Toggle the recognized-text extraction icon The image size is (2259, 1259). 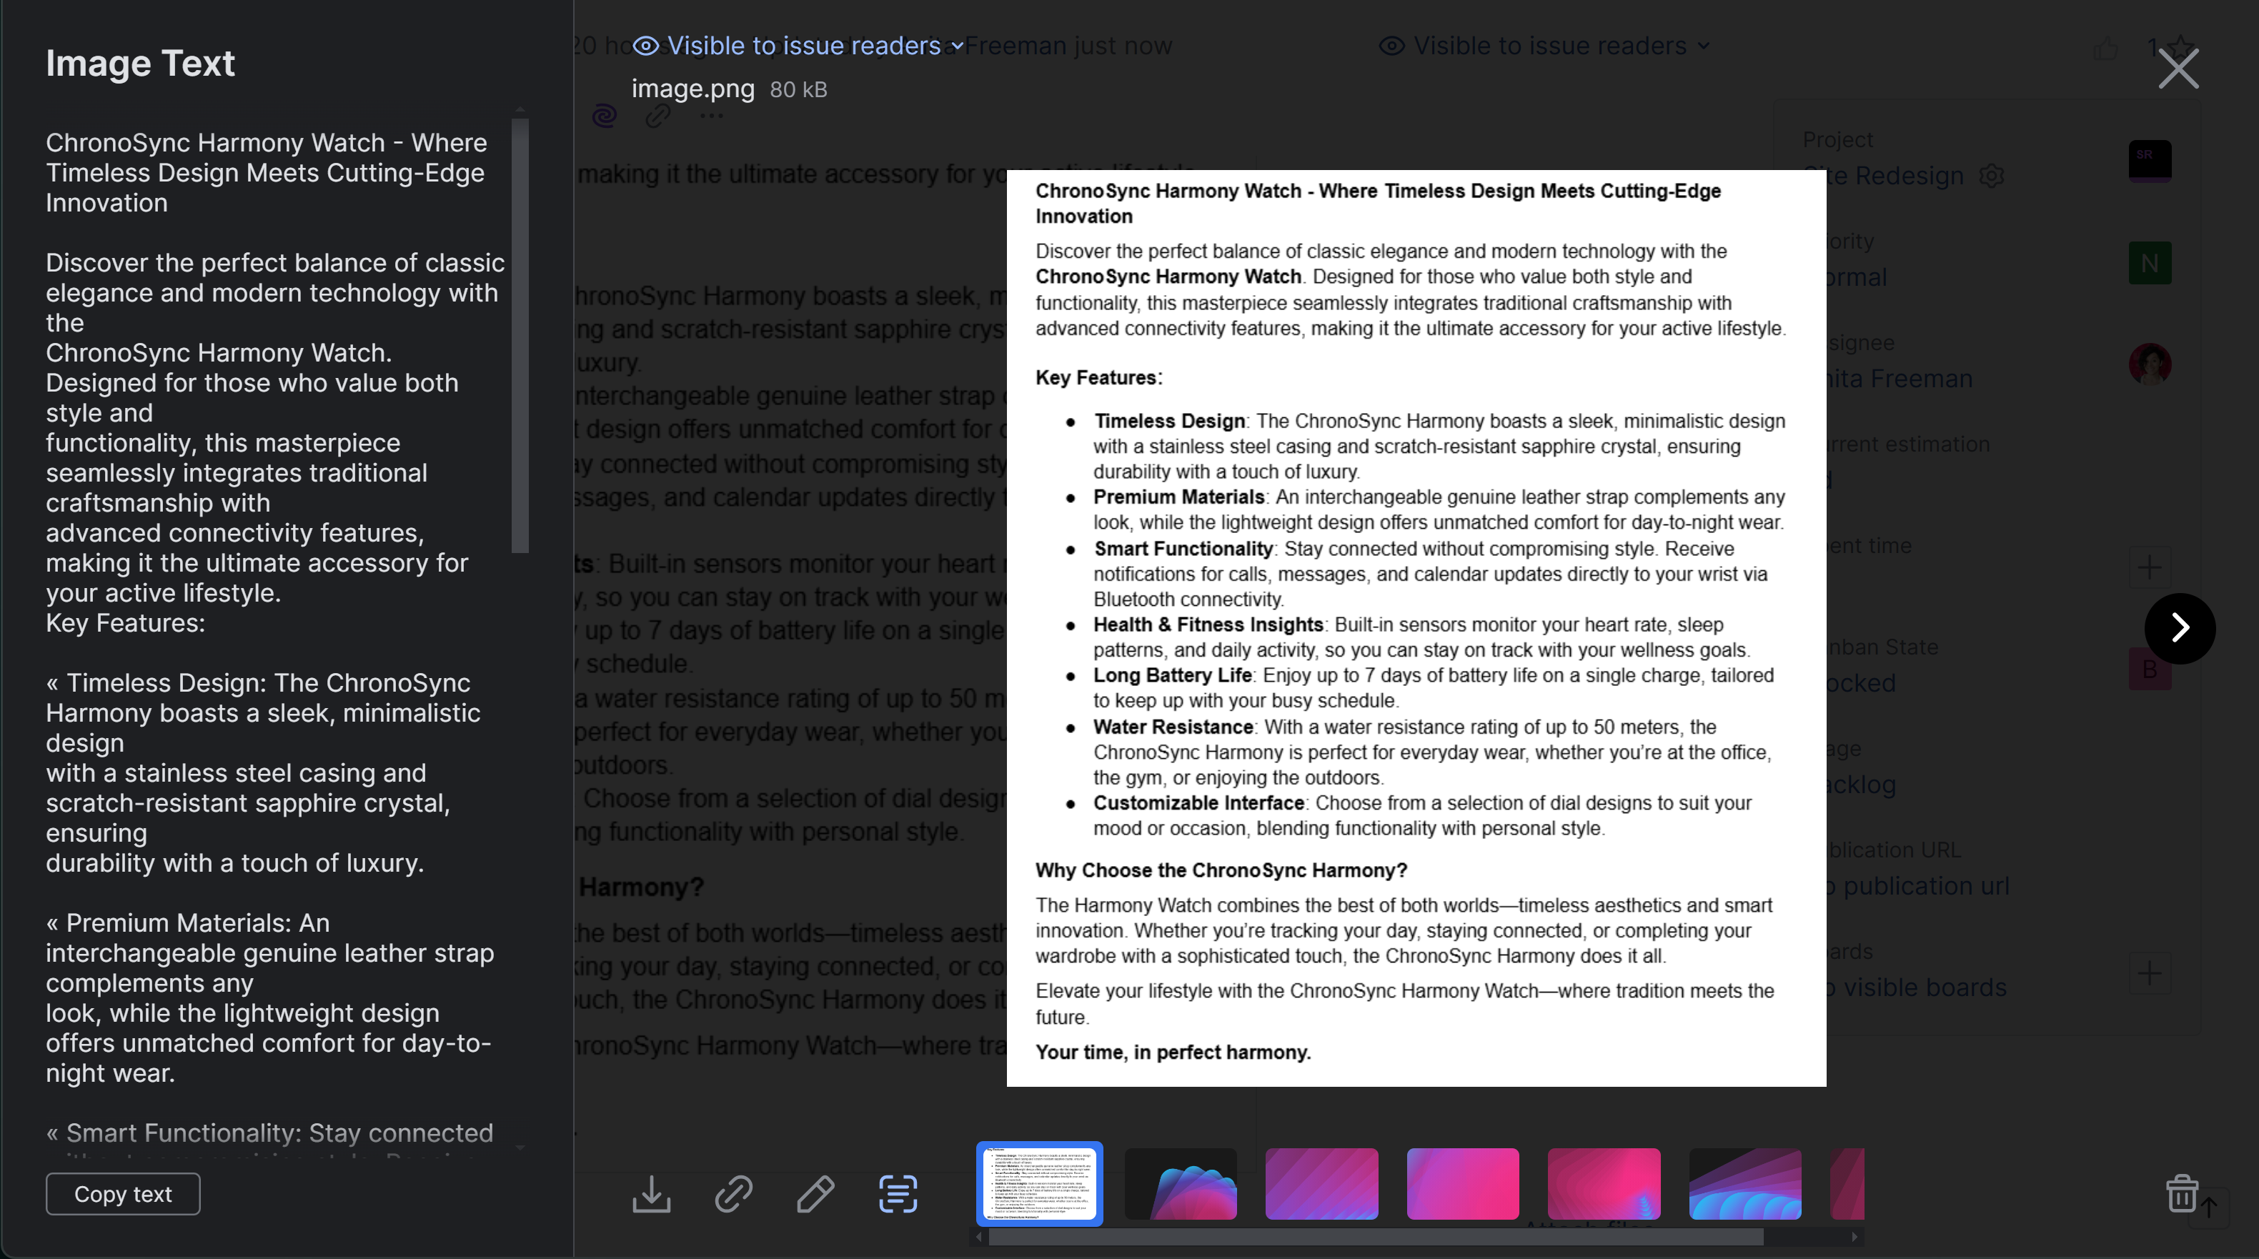[896, 1194]
